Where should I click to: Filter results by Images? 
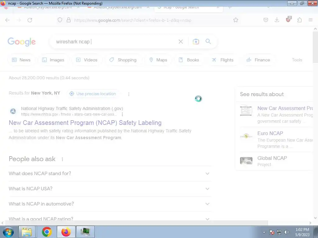53,60
